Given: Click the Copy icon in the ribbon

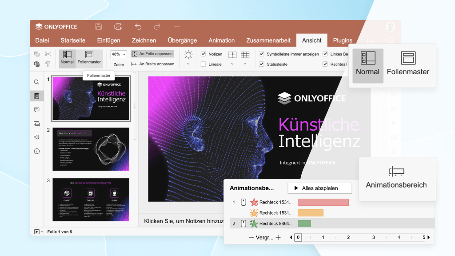Looking at the screenshot, I should [x=37, y=54].
